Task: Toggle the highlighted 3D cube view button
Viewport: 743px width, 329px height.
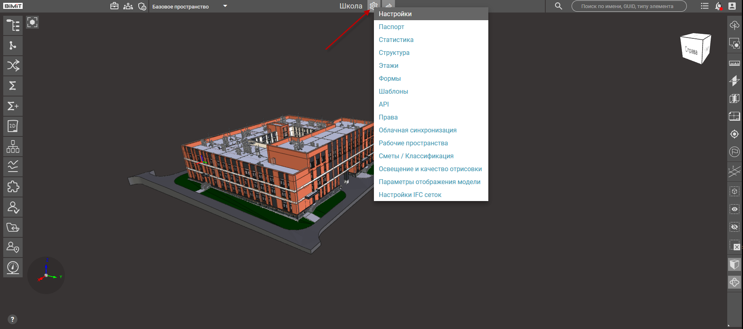Action: pos(734,264)
